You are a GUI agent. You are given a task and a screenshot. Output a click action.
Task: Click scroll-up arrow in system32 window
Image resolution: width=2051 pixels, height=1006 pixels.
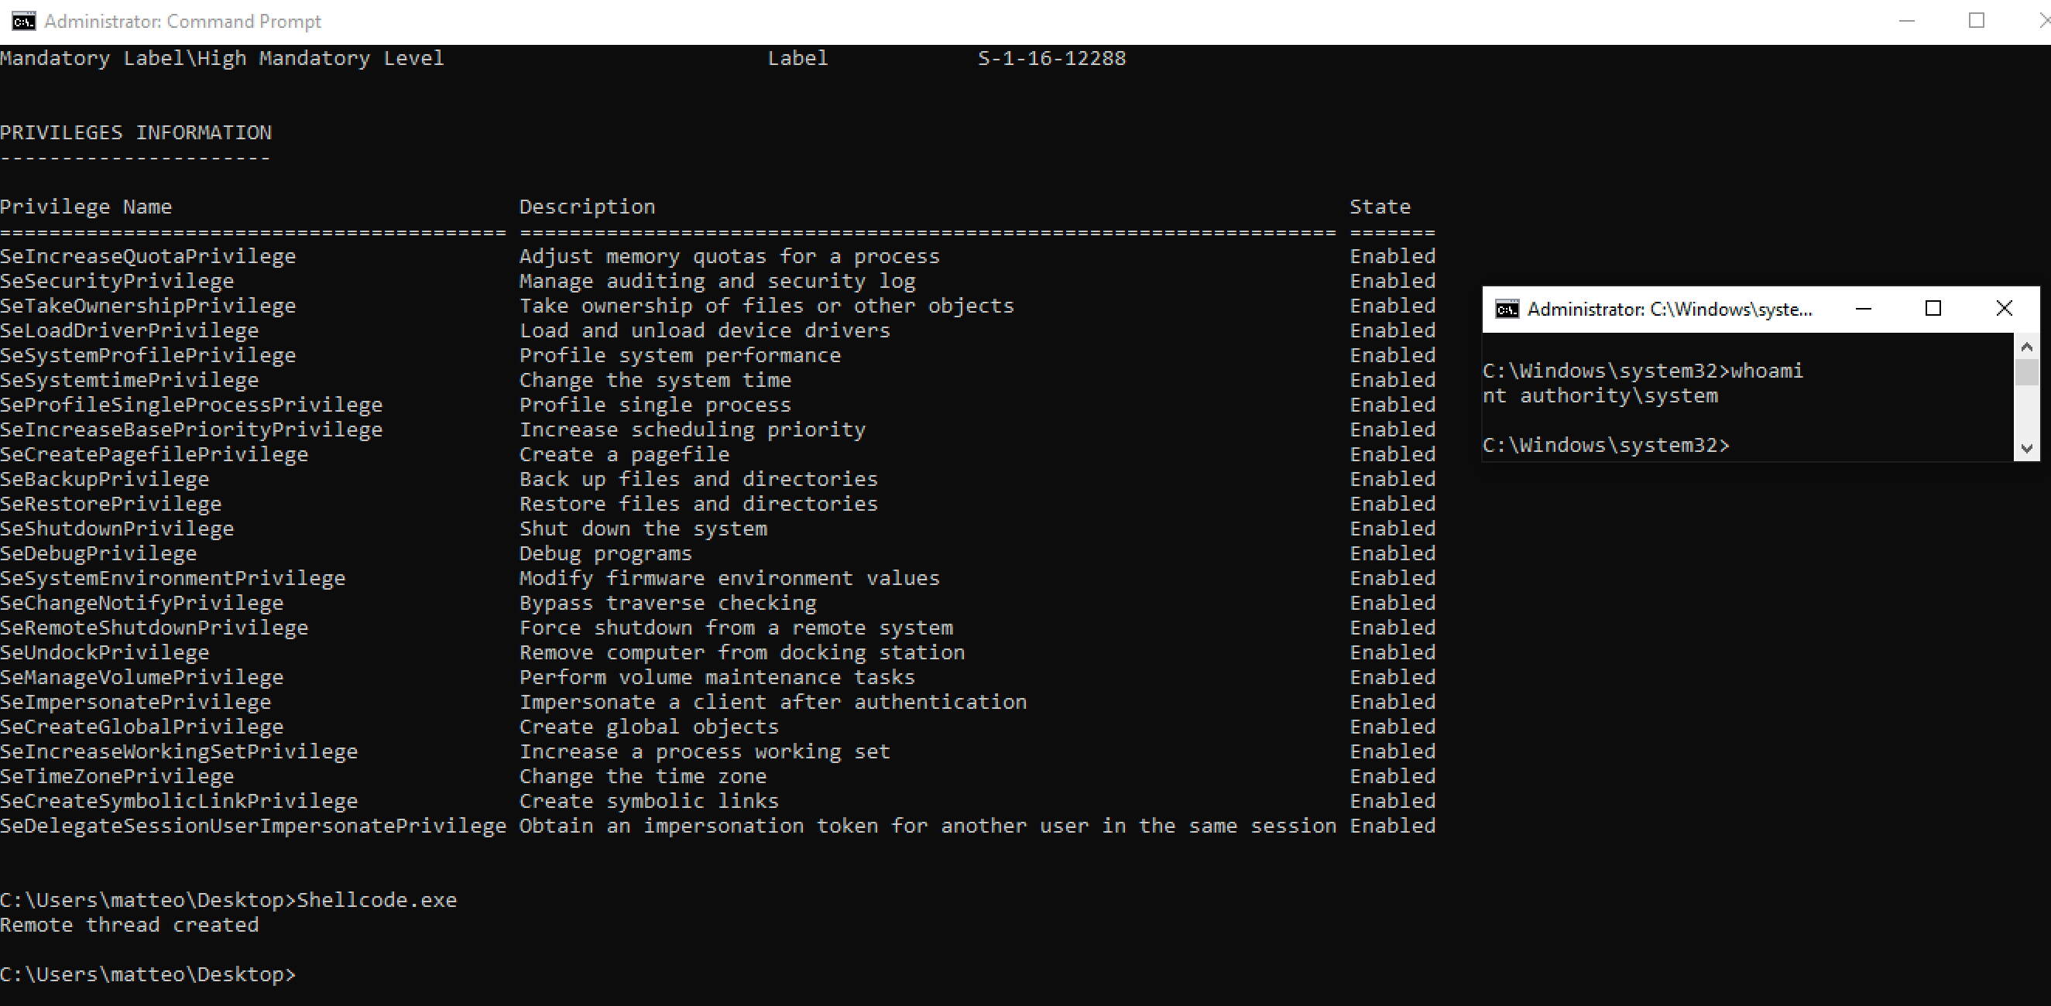click(x=2027, y=347)
